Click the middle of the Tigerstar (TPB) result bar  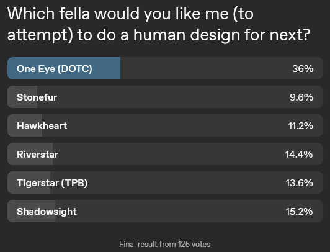(165, 182)
